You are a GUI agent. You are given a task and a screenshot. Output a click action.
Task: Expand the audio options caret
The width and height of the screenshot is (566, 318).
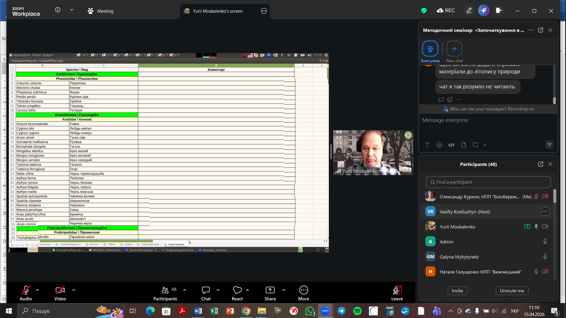[x=37, y=290]
